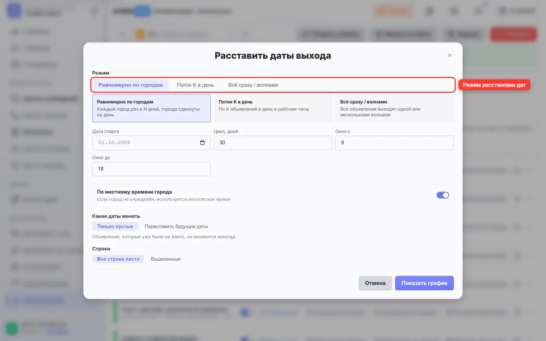Toggle the По местному времени города switch

click(x=443, y=195)
